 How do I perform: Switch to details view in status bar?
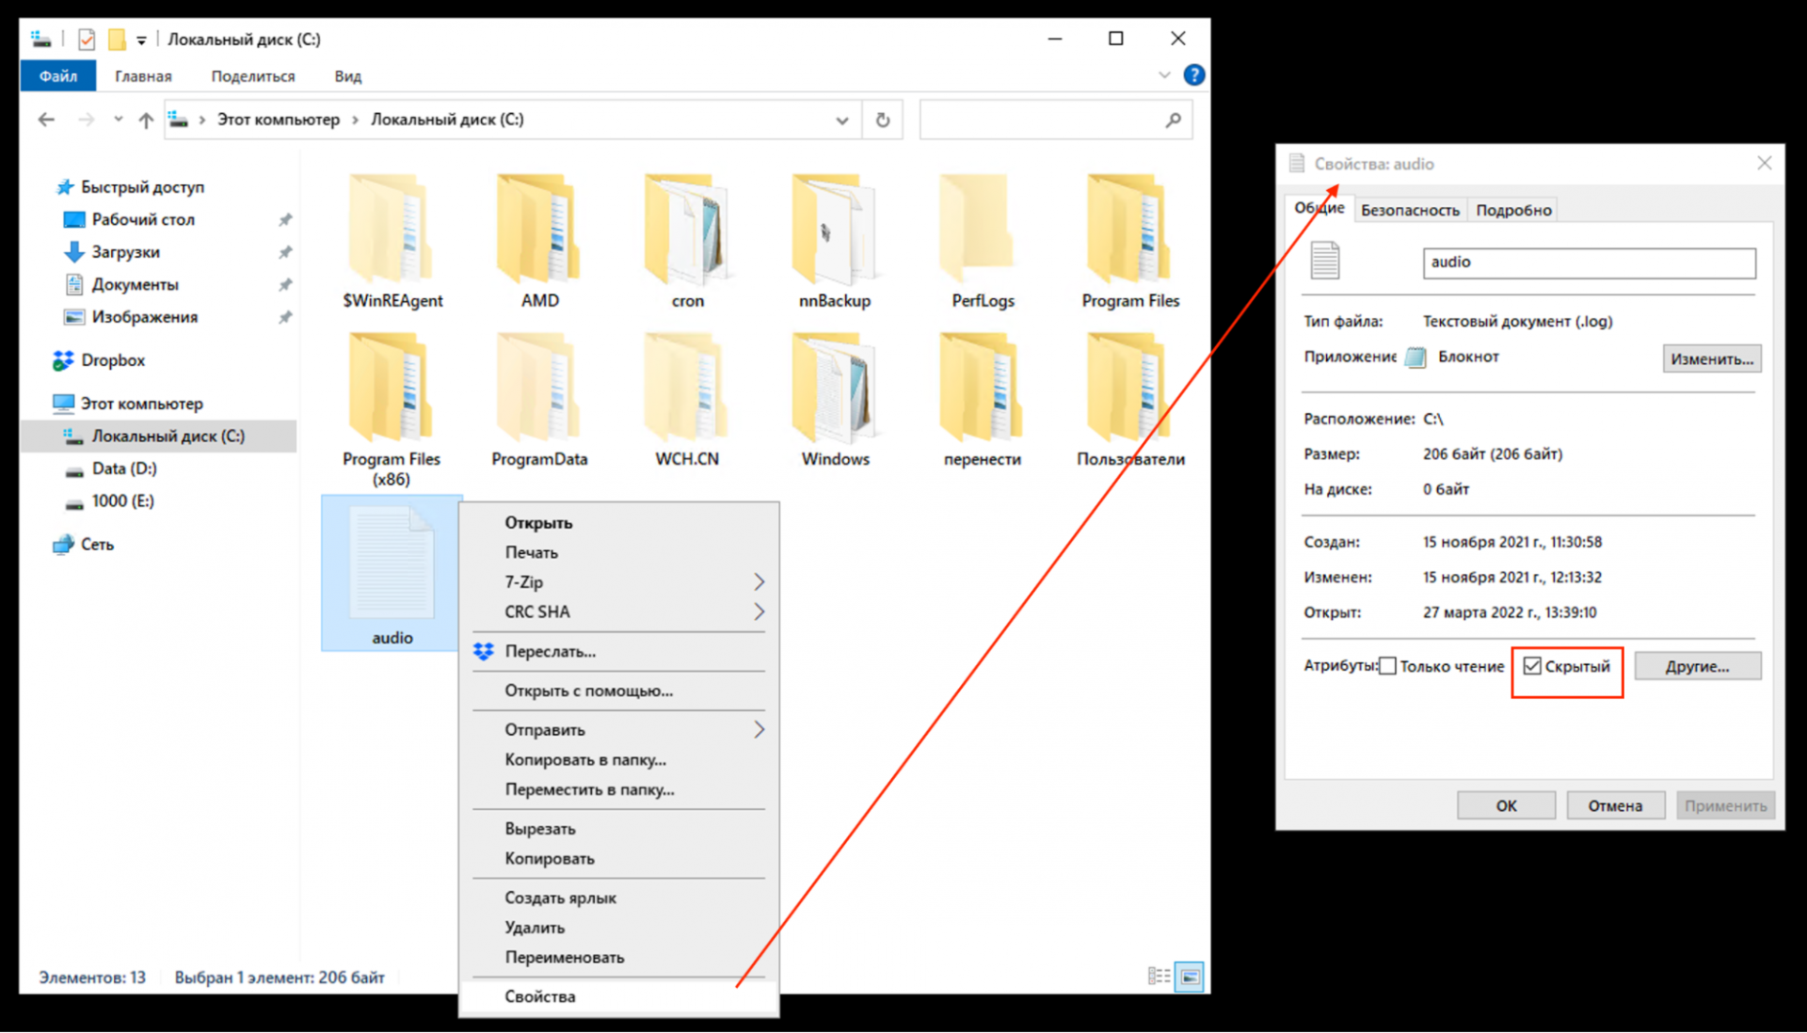[1159, 977]
